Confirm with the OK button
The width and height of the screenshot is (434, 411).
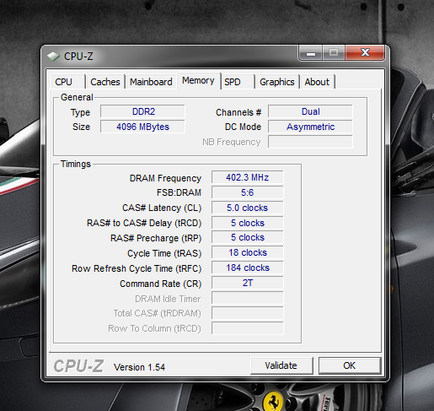pos(350,365)
